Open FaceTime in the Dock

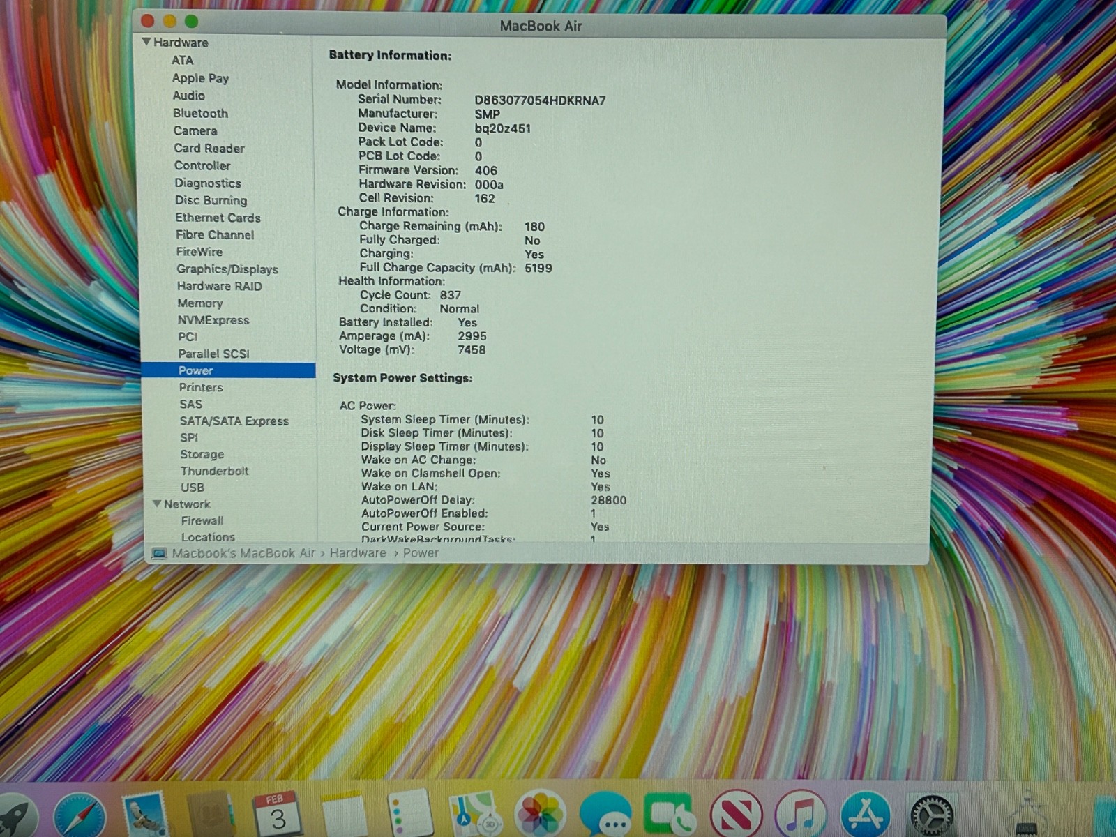pyautogui.click(x=670, y=815)
